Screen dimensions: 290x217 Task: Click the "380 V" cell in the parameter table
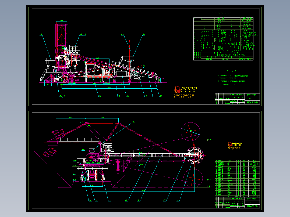point(220,47)
